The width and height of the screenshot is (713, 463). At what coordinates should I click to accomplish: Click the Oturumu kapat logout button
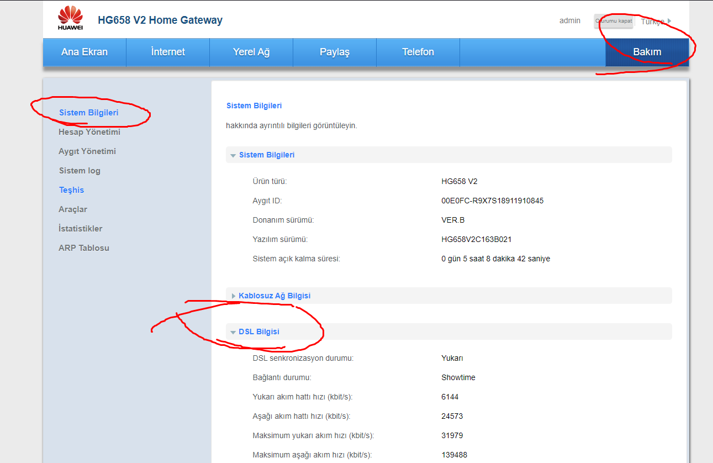[614, 21]
